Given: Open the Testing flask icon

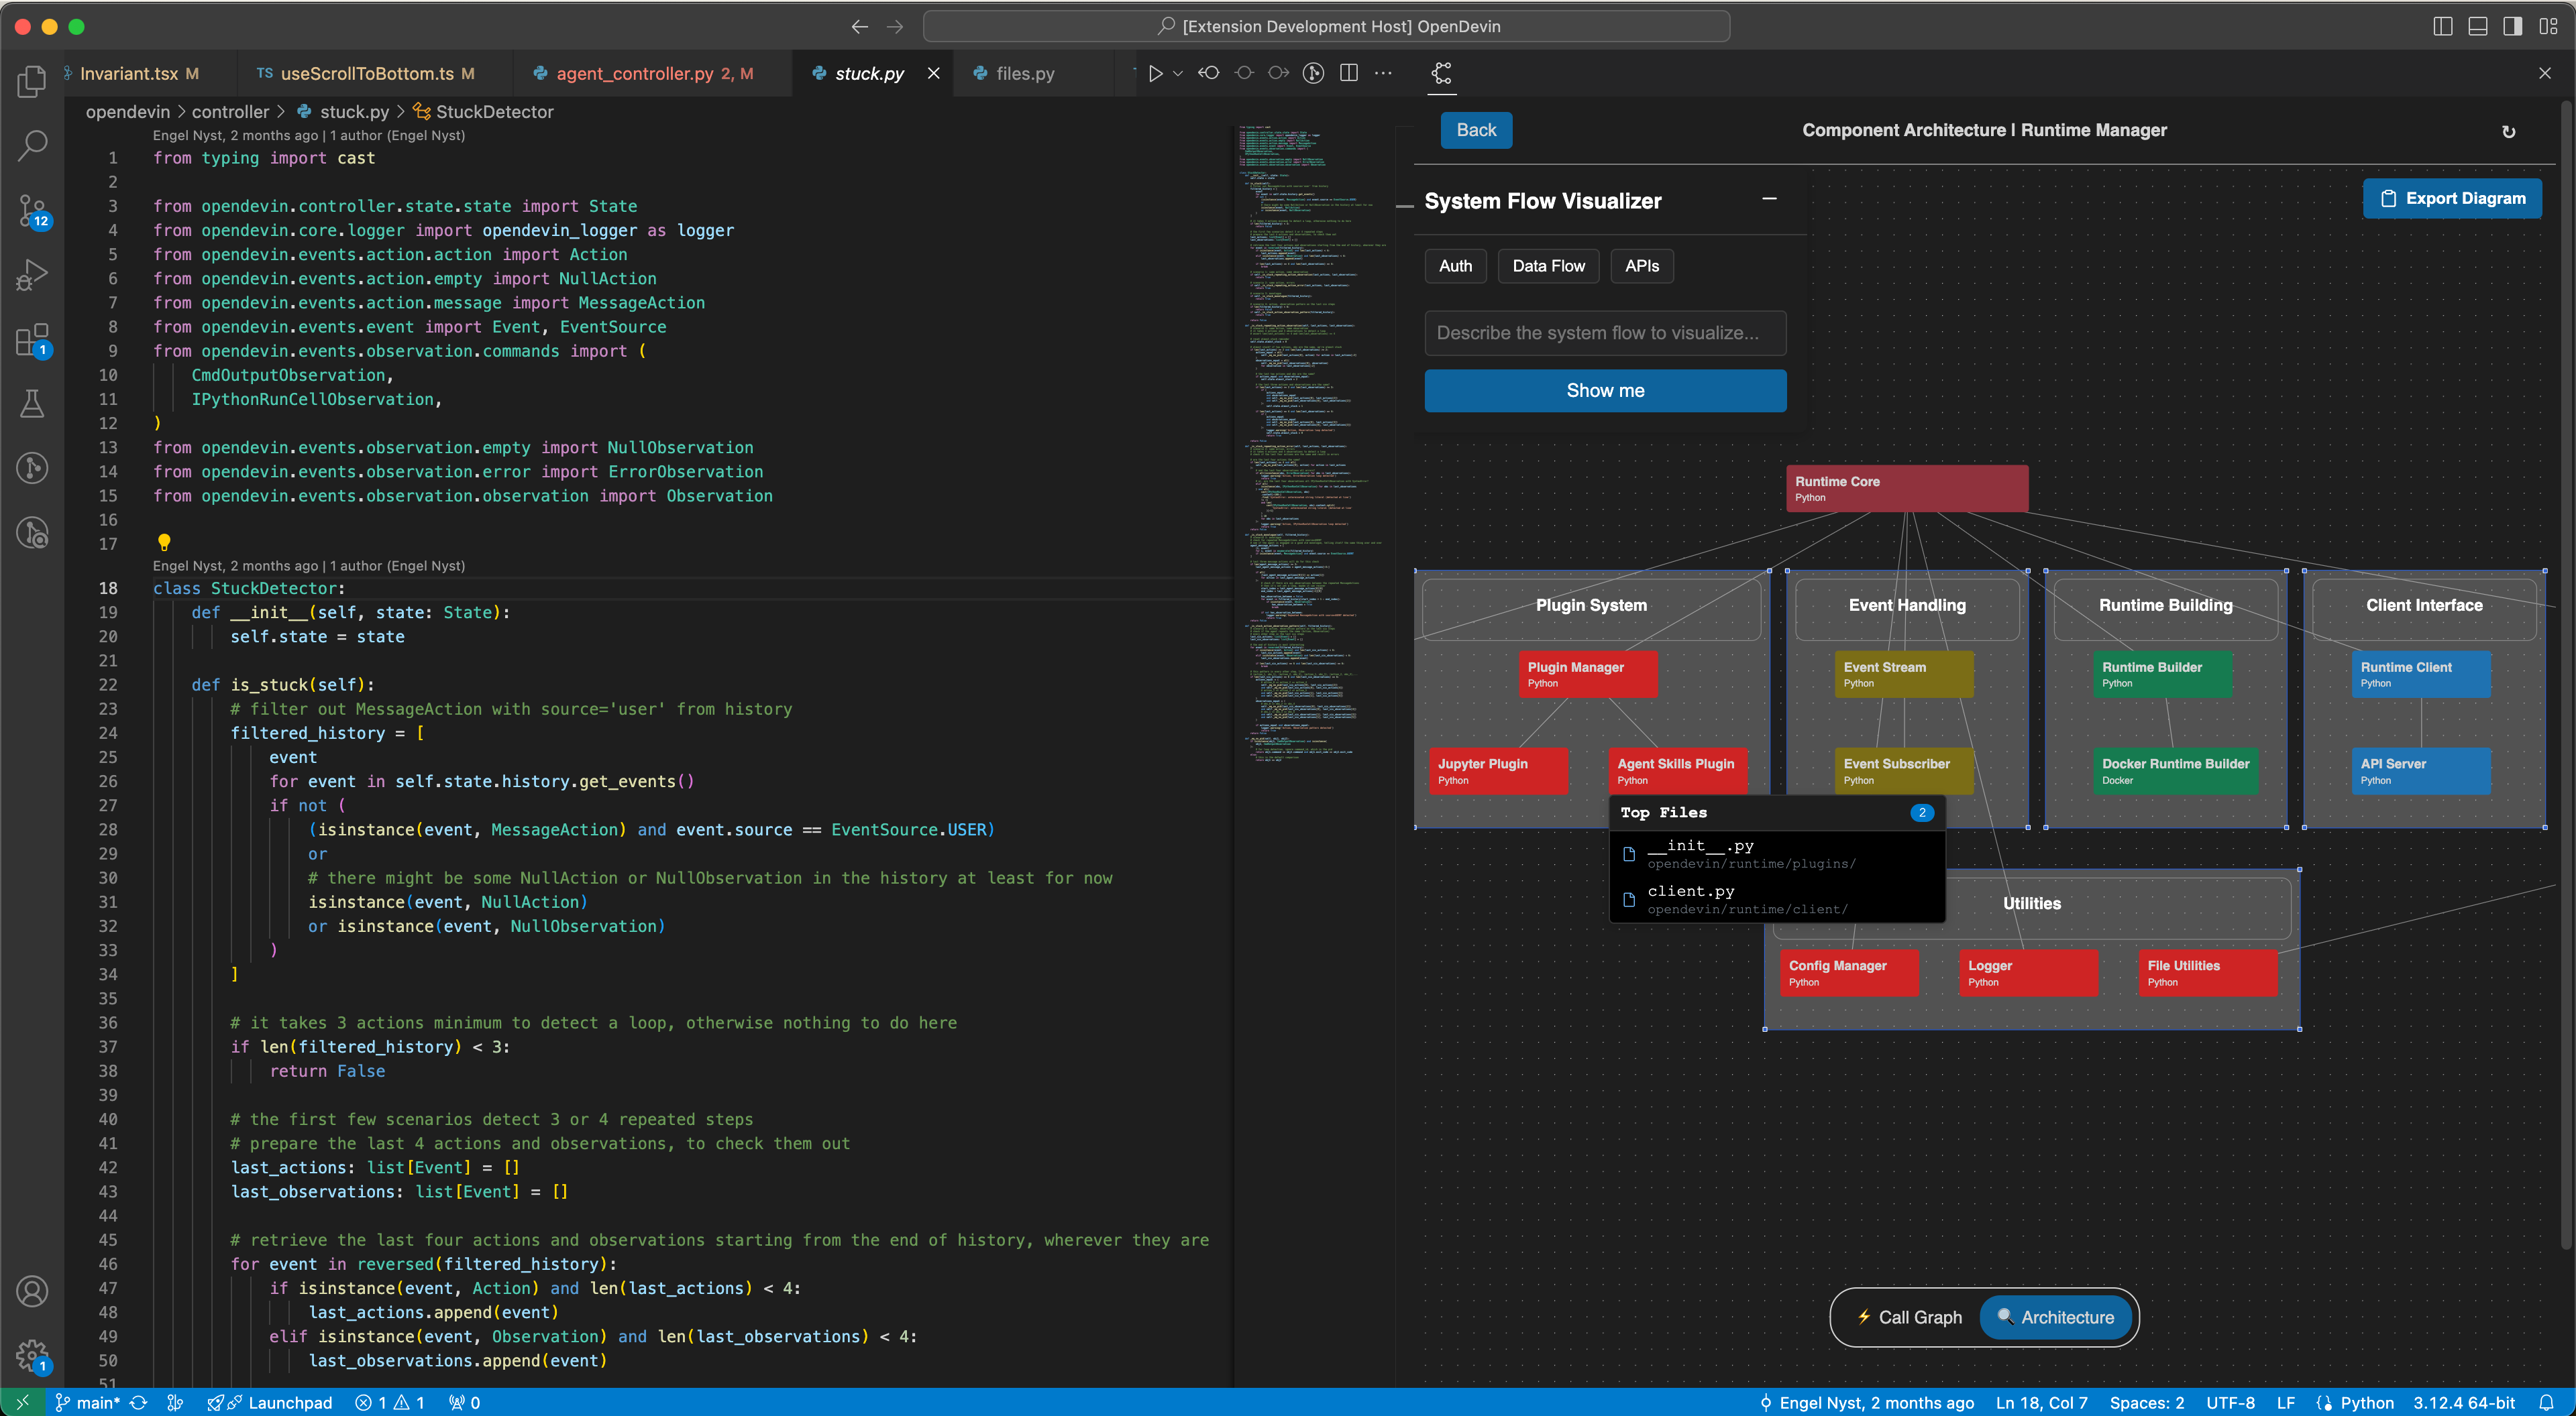Looking at the screenshot, I should (x=32, y=404).
